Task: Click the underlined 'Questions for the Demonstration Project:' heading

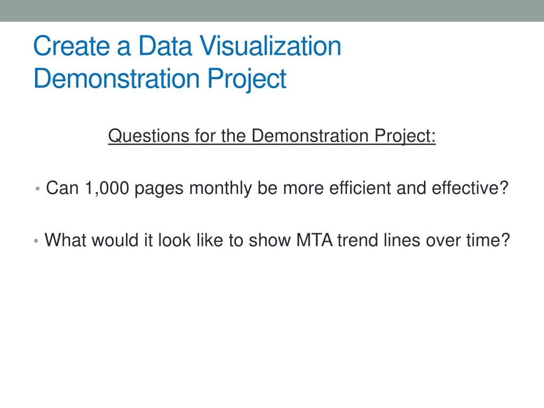Action: 271,136
